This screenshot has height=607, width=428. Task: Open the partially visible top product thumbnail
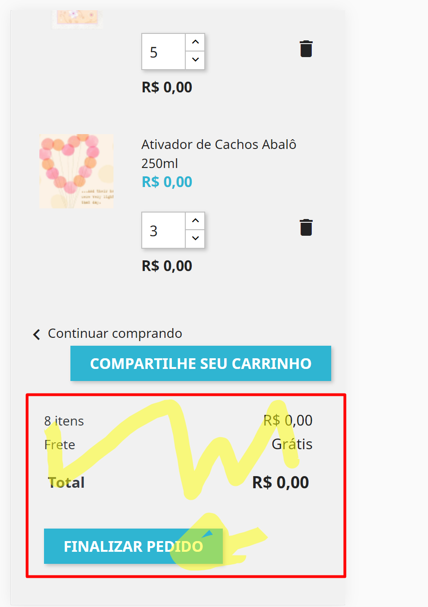point(77,19)
